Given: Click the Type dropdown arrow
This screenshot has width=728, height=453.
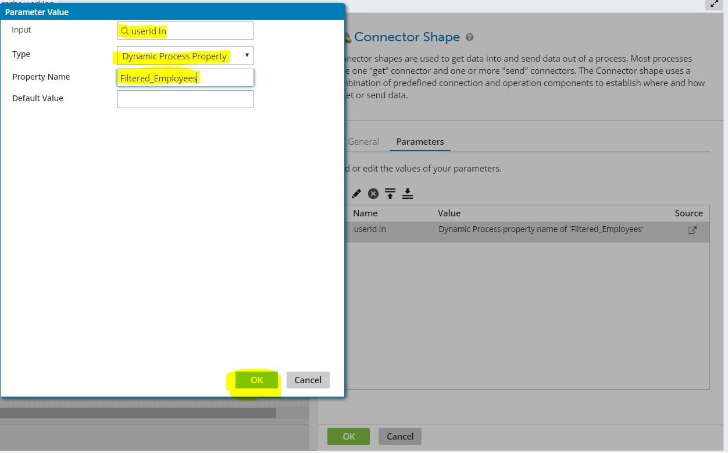Looking at the screenshot, I should [247, 56].
